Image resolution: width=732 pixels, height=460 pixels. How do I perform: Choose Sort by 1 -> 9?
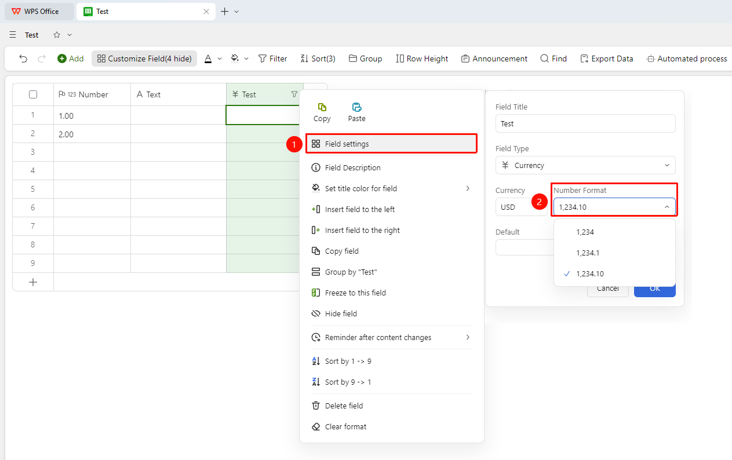(x=391, y=361)
